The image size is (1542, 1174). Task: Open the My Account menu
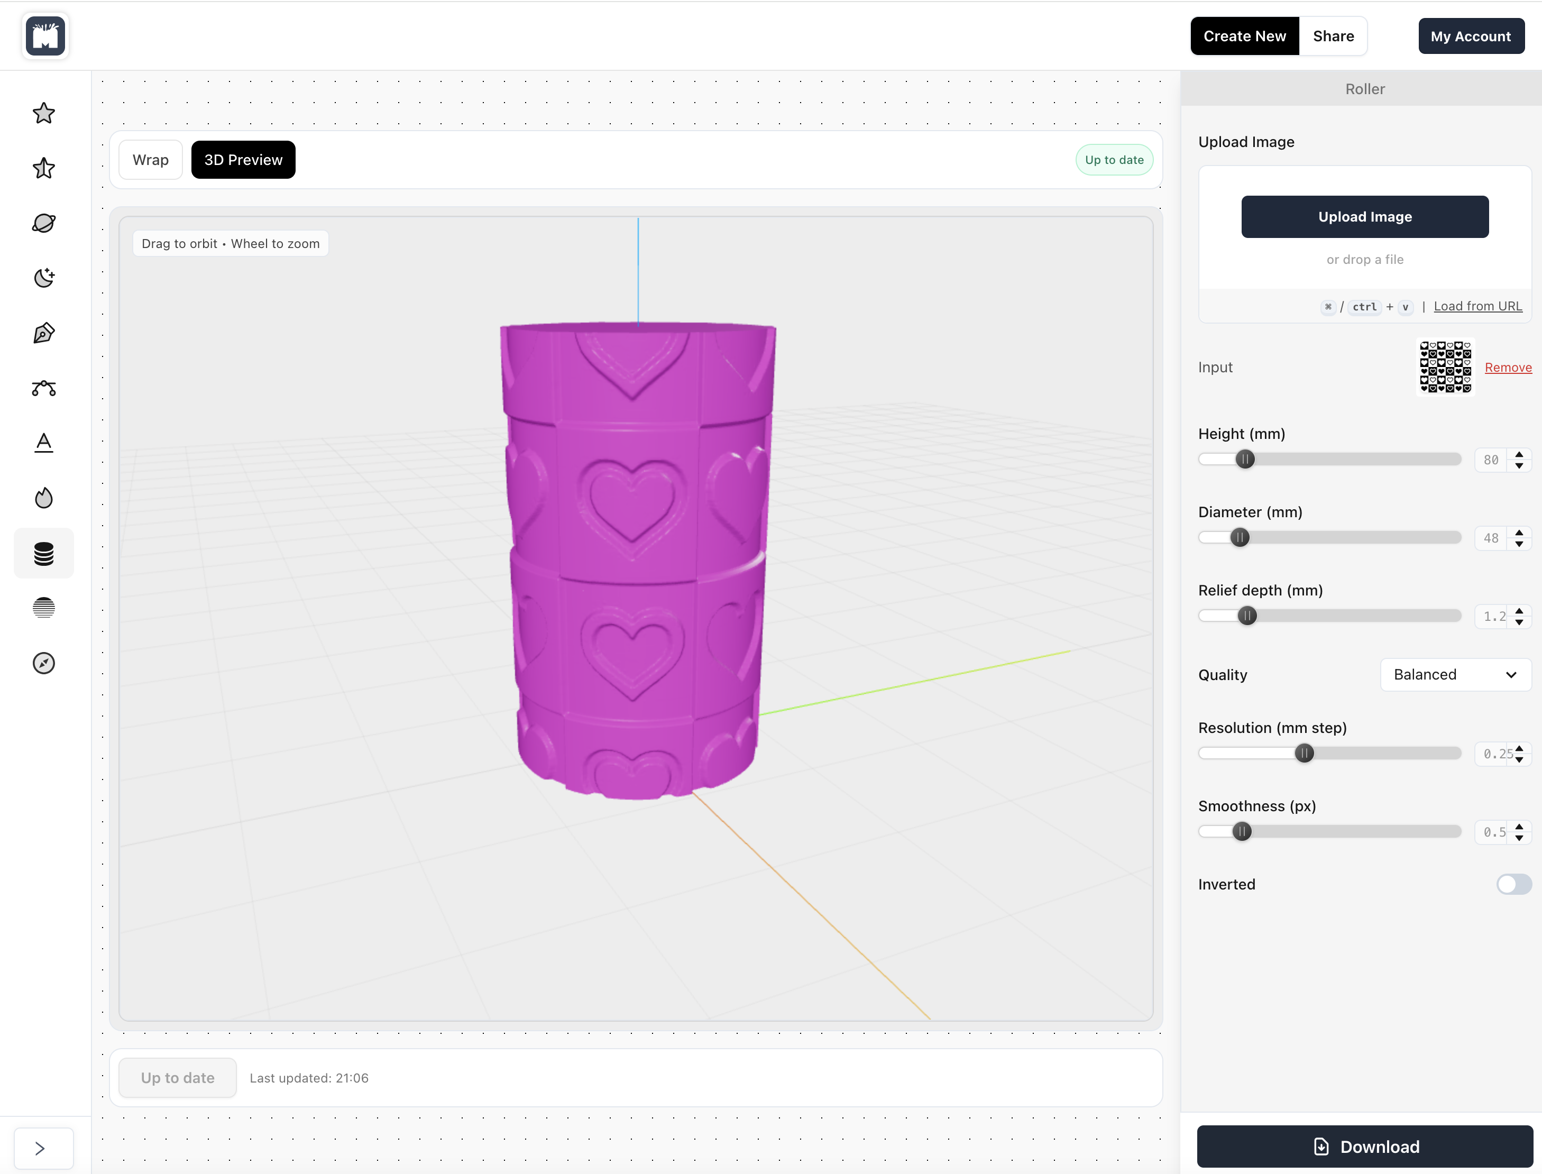[x=1471, y=36]
